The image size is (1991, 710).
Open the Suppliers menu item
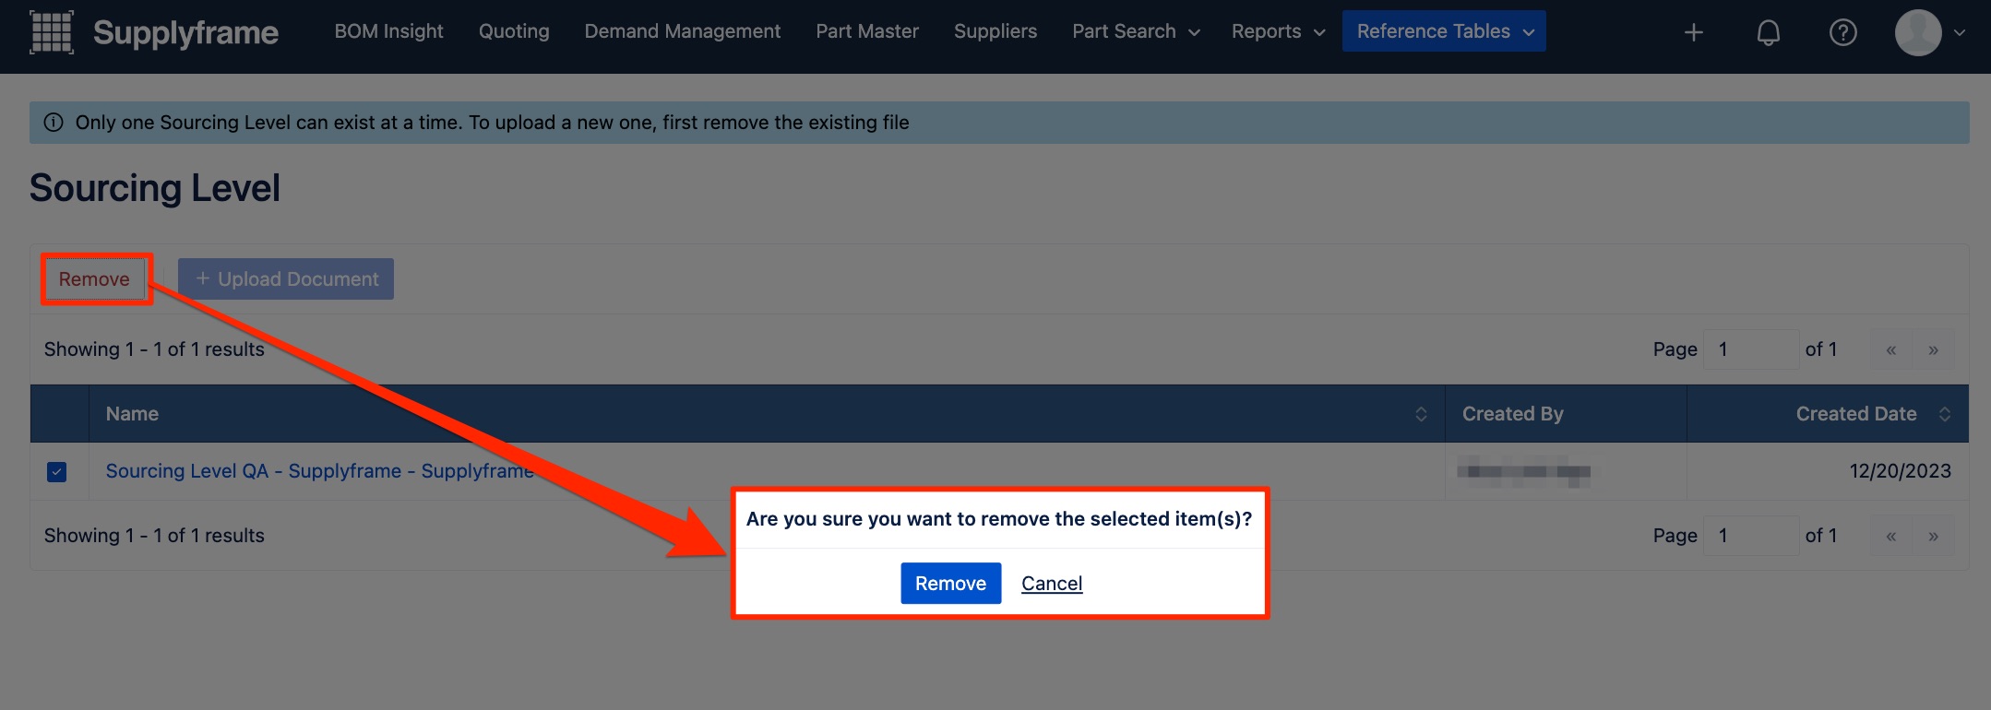click(995, 31)
